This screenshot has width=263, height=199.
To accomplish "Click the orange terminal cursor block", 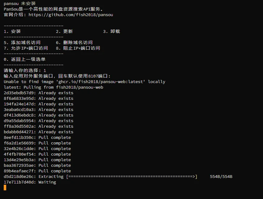I will 5,187.
